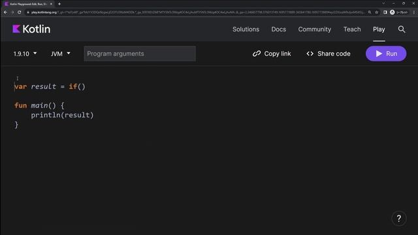
Task: Select the Play tab
Action: tap(379, 29)
